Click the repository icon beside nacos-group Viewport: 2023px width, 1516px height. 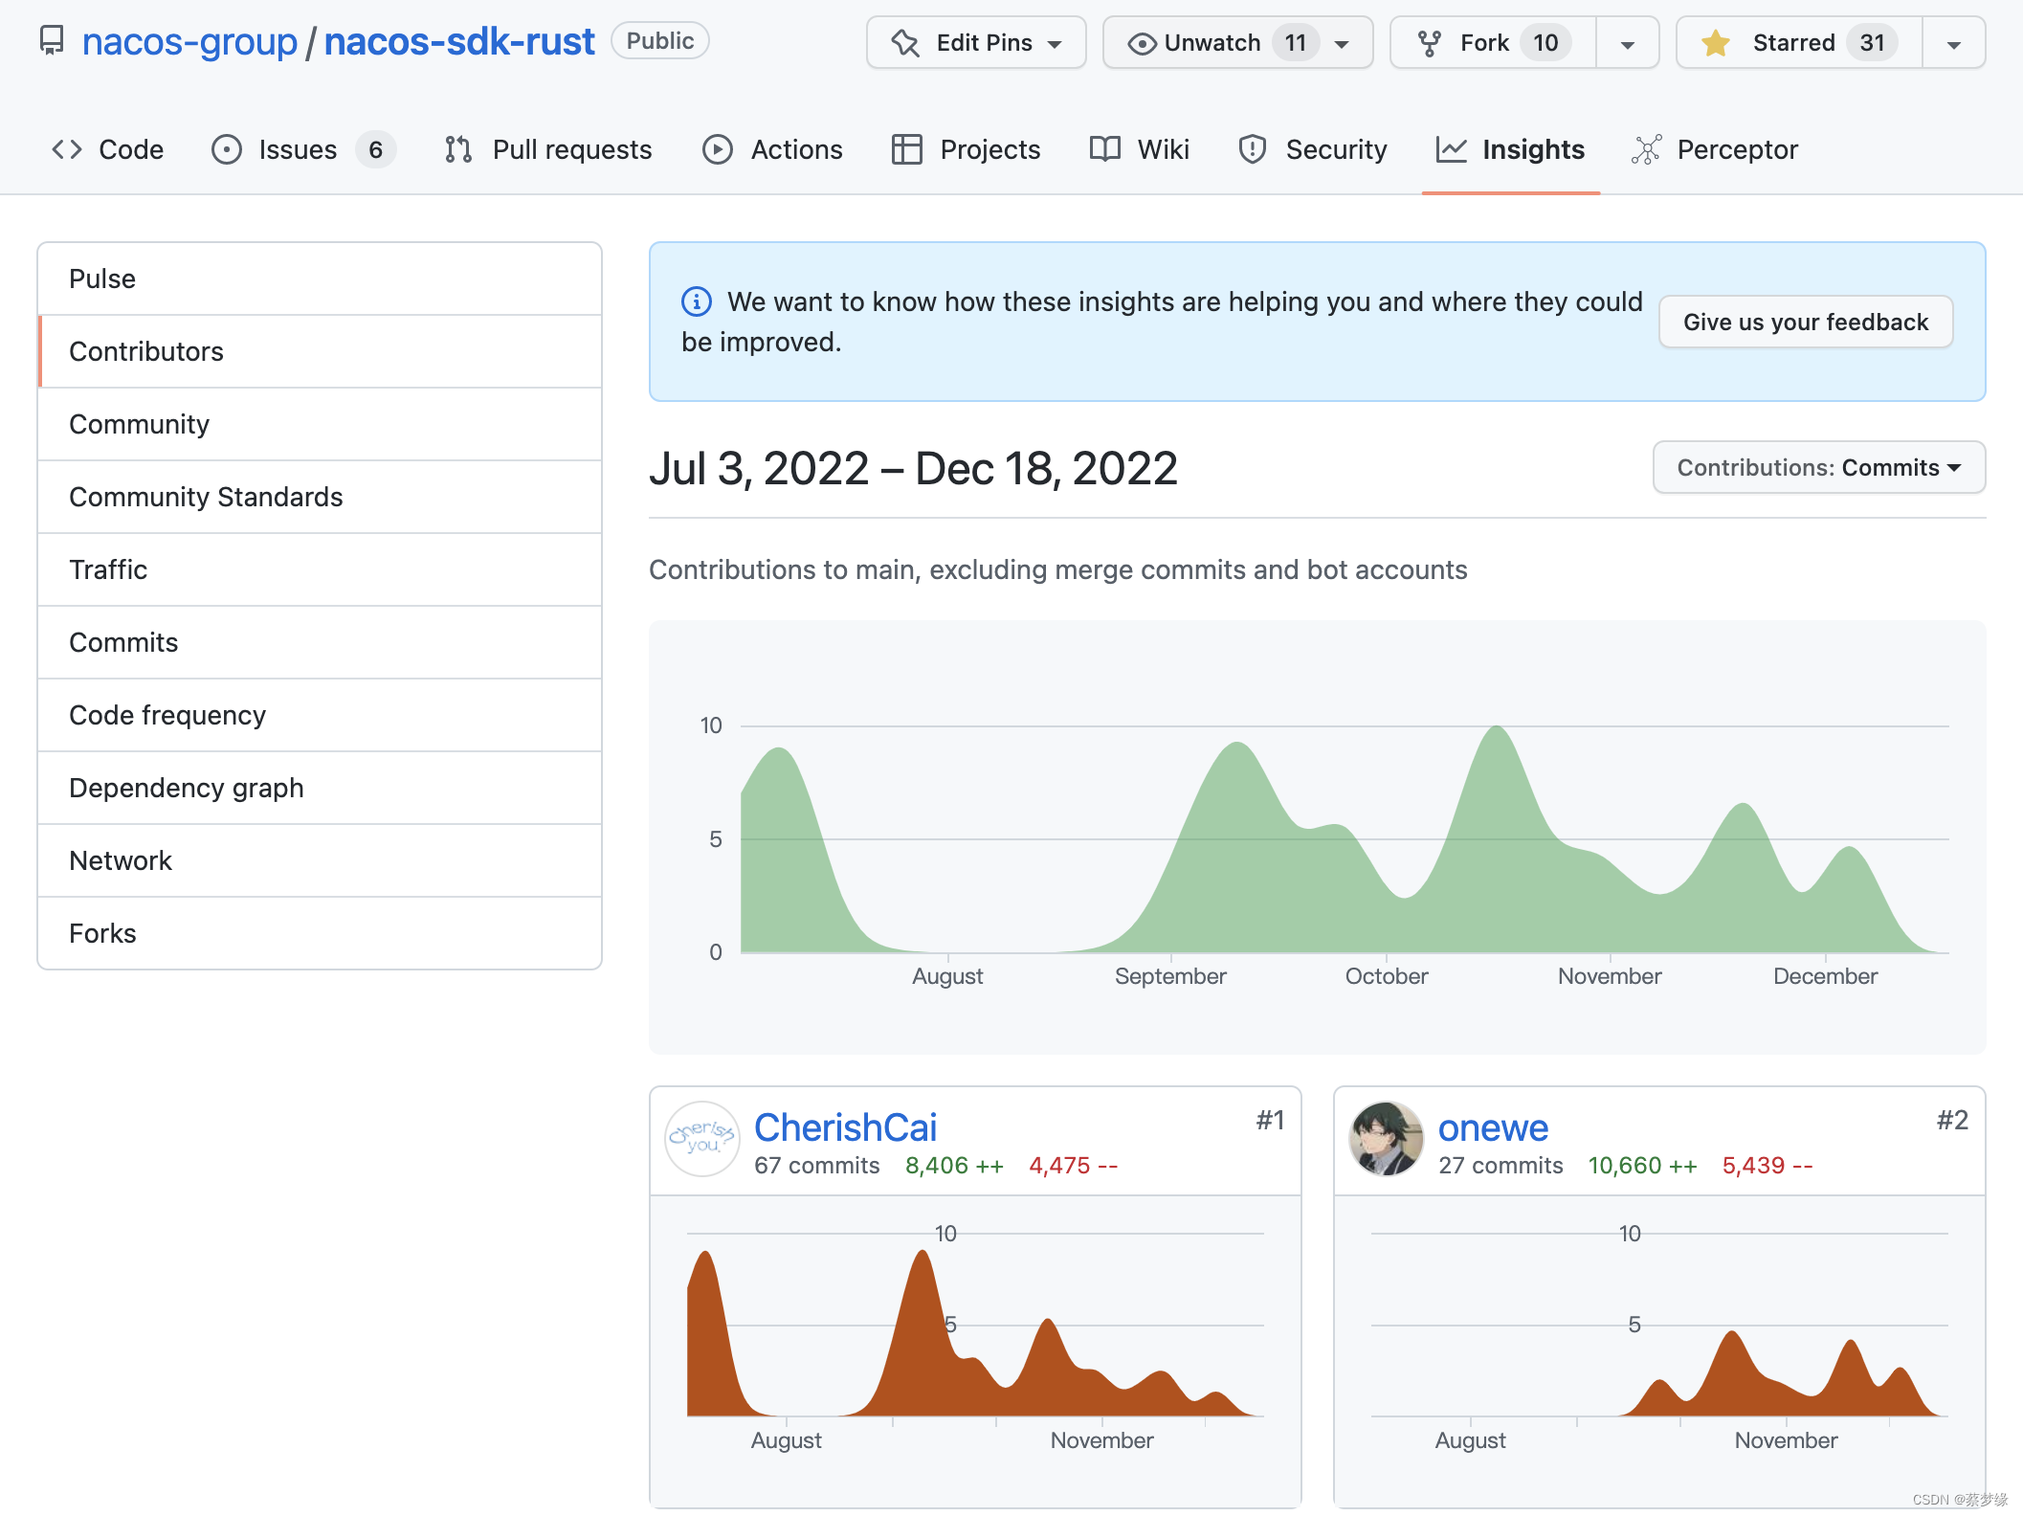(x=52, y=41)
